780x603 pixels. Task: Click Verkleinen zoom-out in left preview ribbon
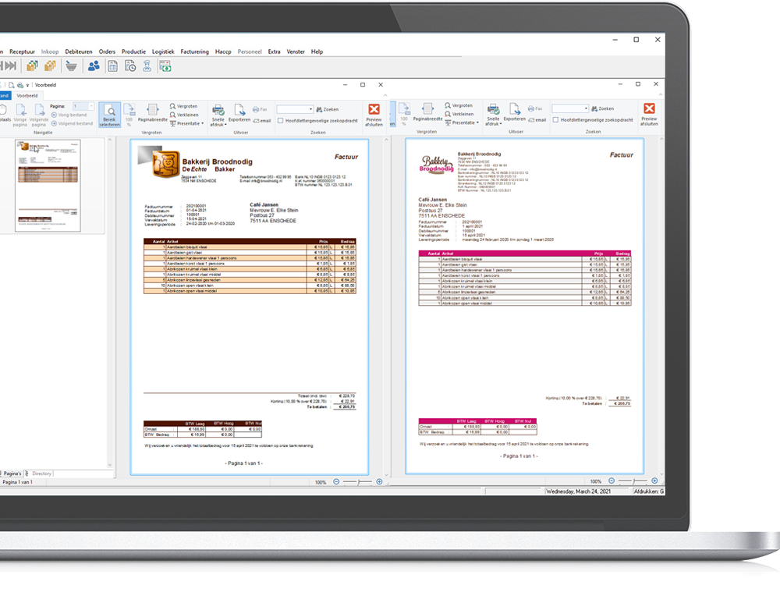pyautogui.click(x=184, y=115)
